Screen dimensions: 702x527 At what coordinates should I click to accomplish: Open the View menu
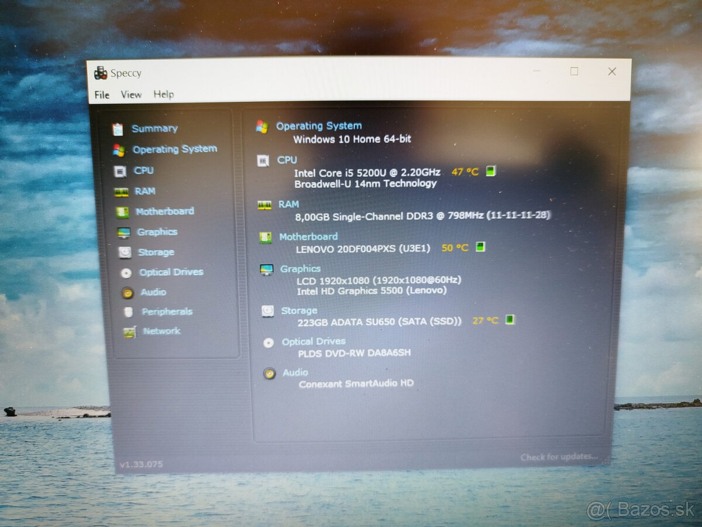pyautogui.click(x=131, y=94)
